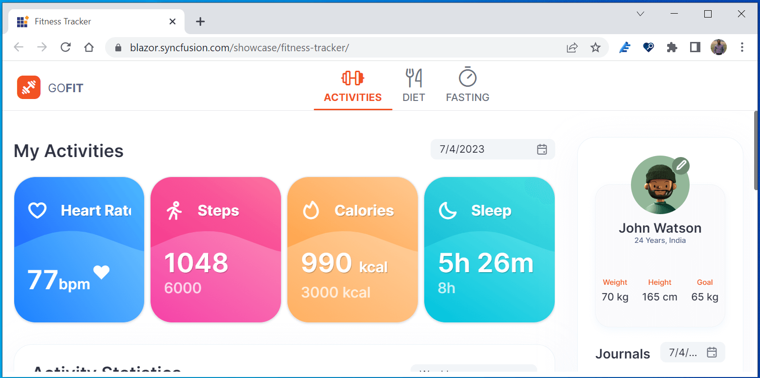Click the 3000 kcal goal text
The height and width of the screenshot is (378, 760).
coord(336,292)
